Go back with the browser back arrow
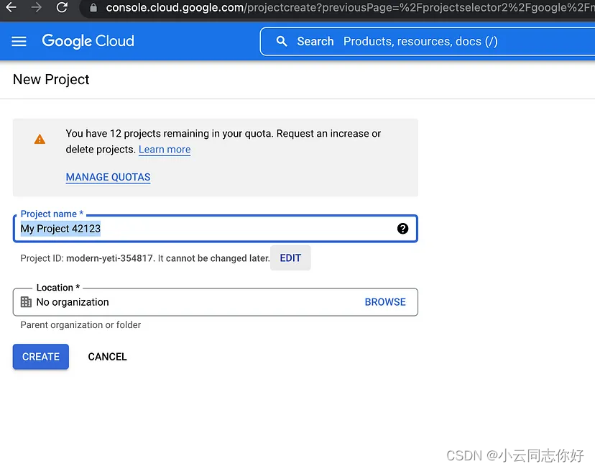 tap(11, 7)
